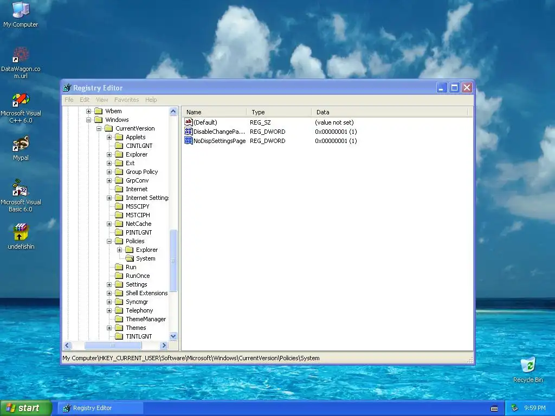Collapse the Policies tree node
This screenshot has height=416, width=555.
(109, 241)
